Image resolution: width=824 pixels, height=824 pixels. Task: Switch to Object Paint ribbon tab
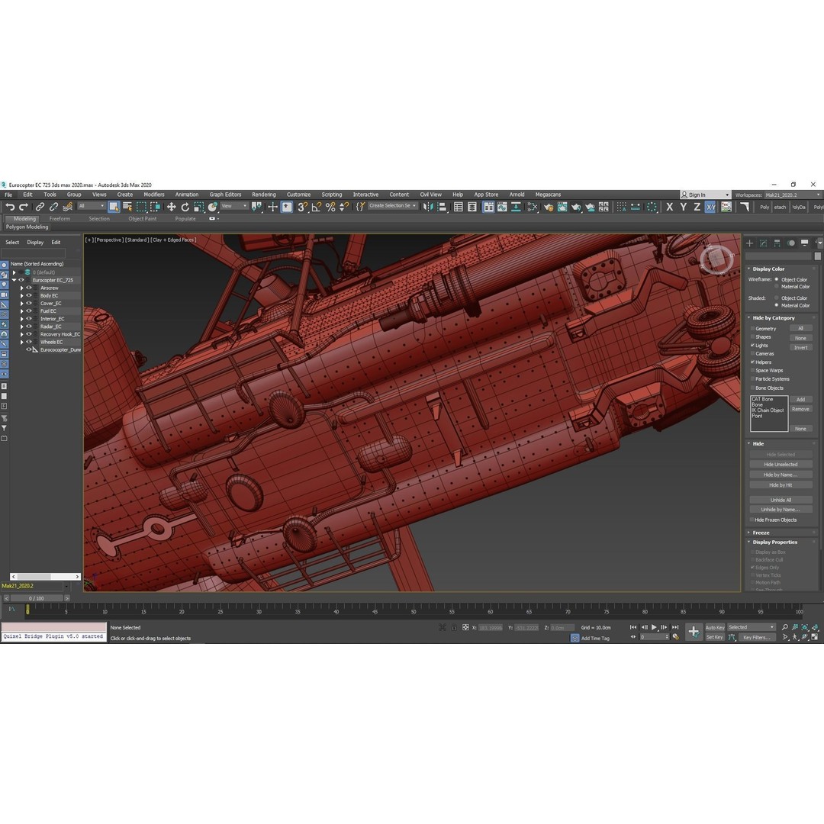[143, 219]
